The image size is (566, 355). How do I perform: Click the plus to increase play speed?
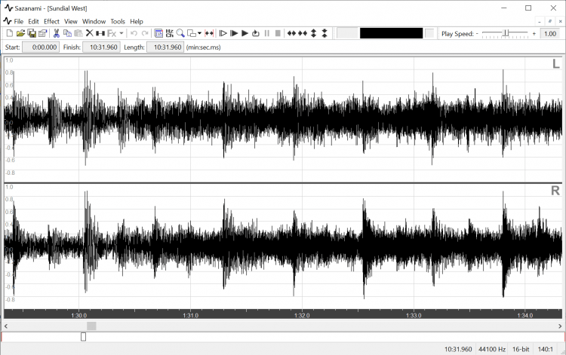(534, 33)
